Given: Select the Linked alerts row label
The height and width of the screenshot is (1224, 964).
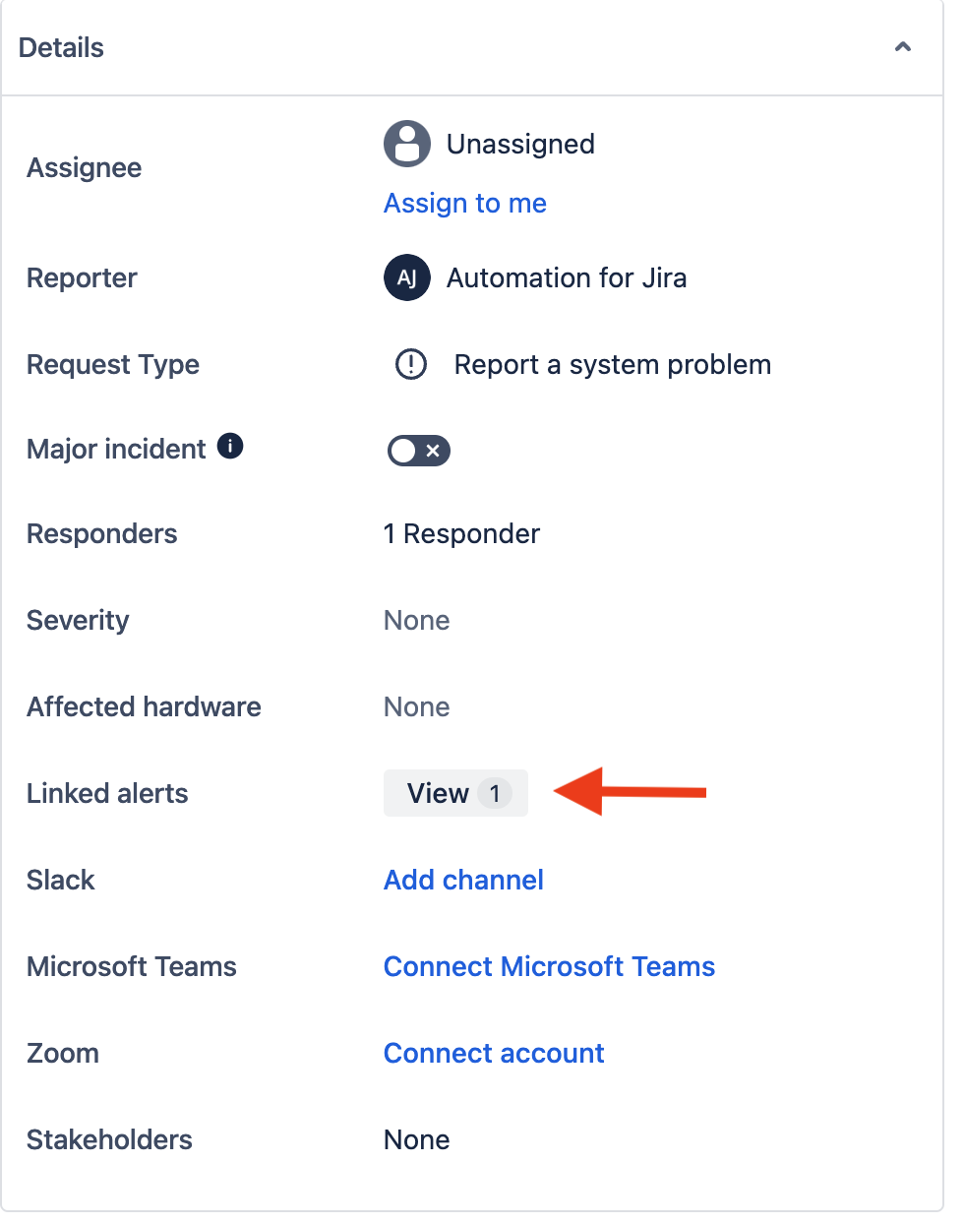Looking at the screenshot, I should pyautogui.click(x=106, y=793).
